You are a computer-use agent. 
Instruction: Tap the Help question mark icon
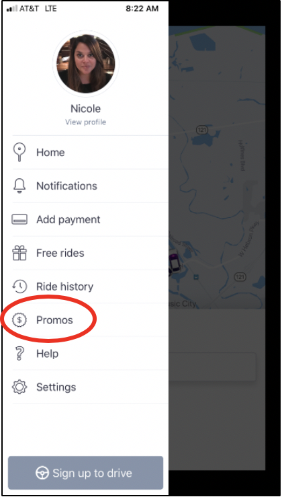click(19, 354)
